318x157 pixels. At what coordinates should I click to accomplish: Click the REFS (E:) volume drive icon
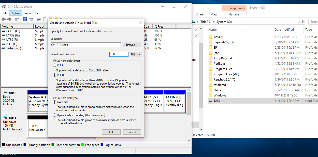click(x=3, y=44)
